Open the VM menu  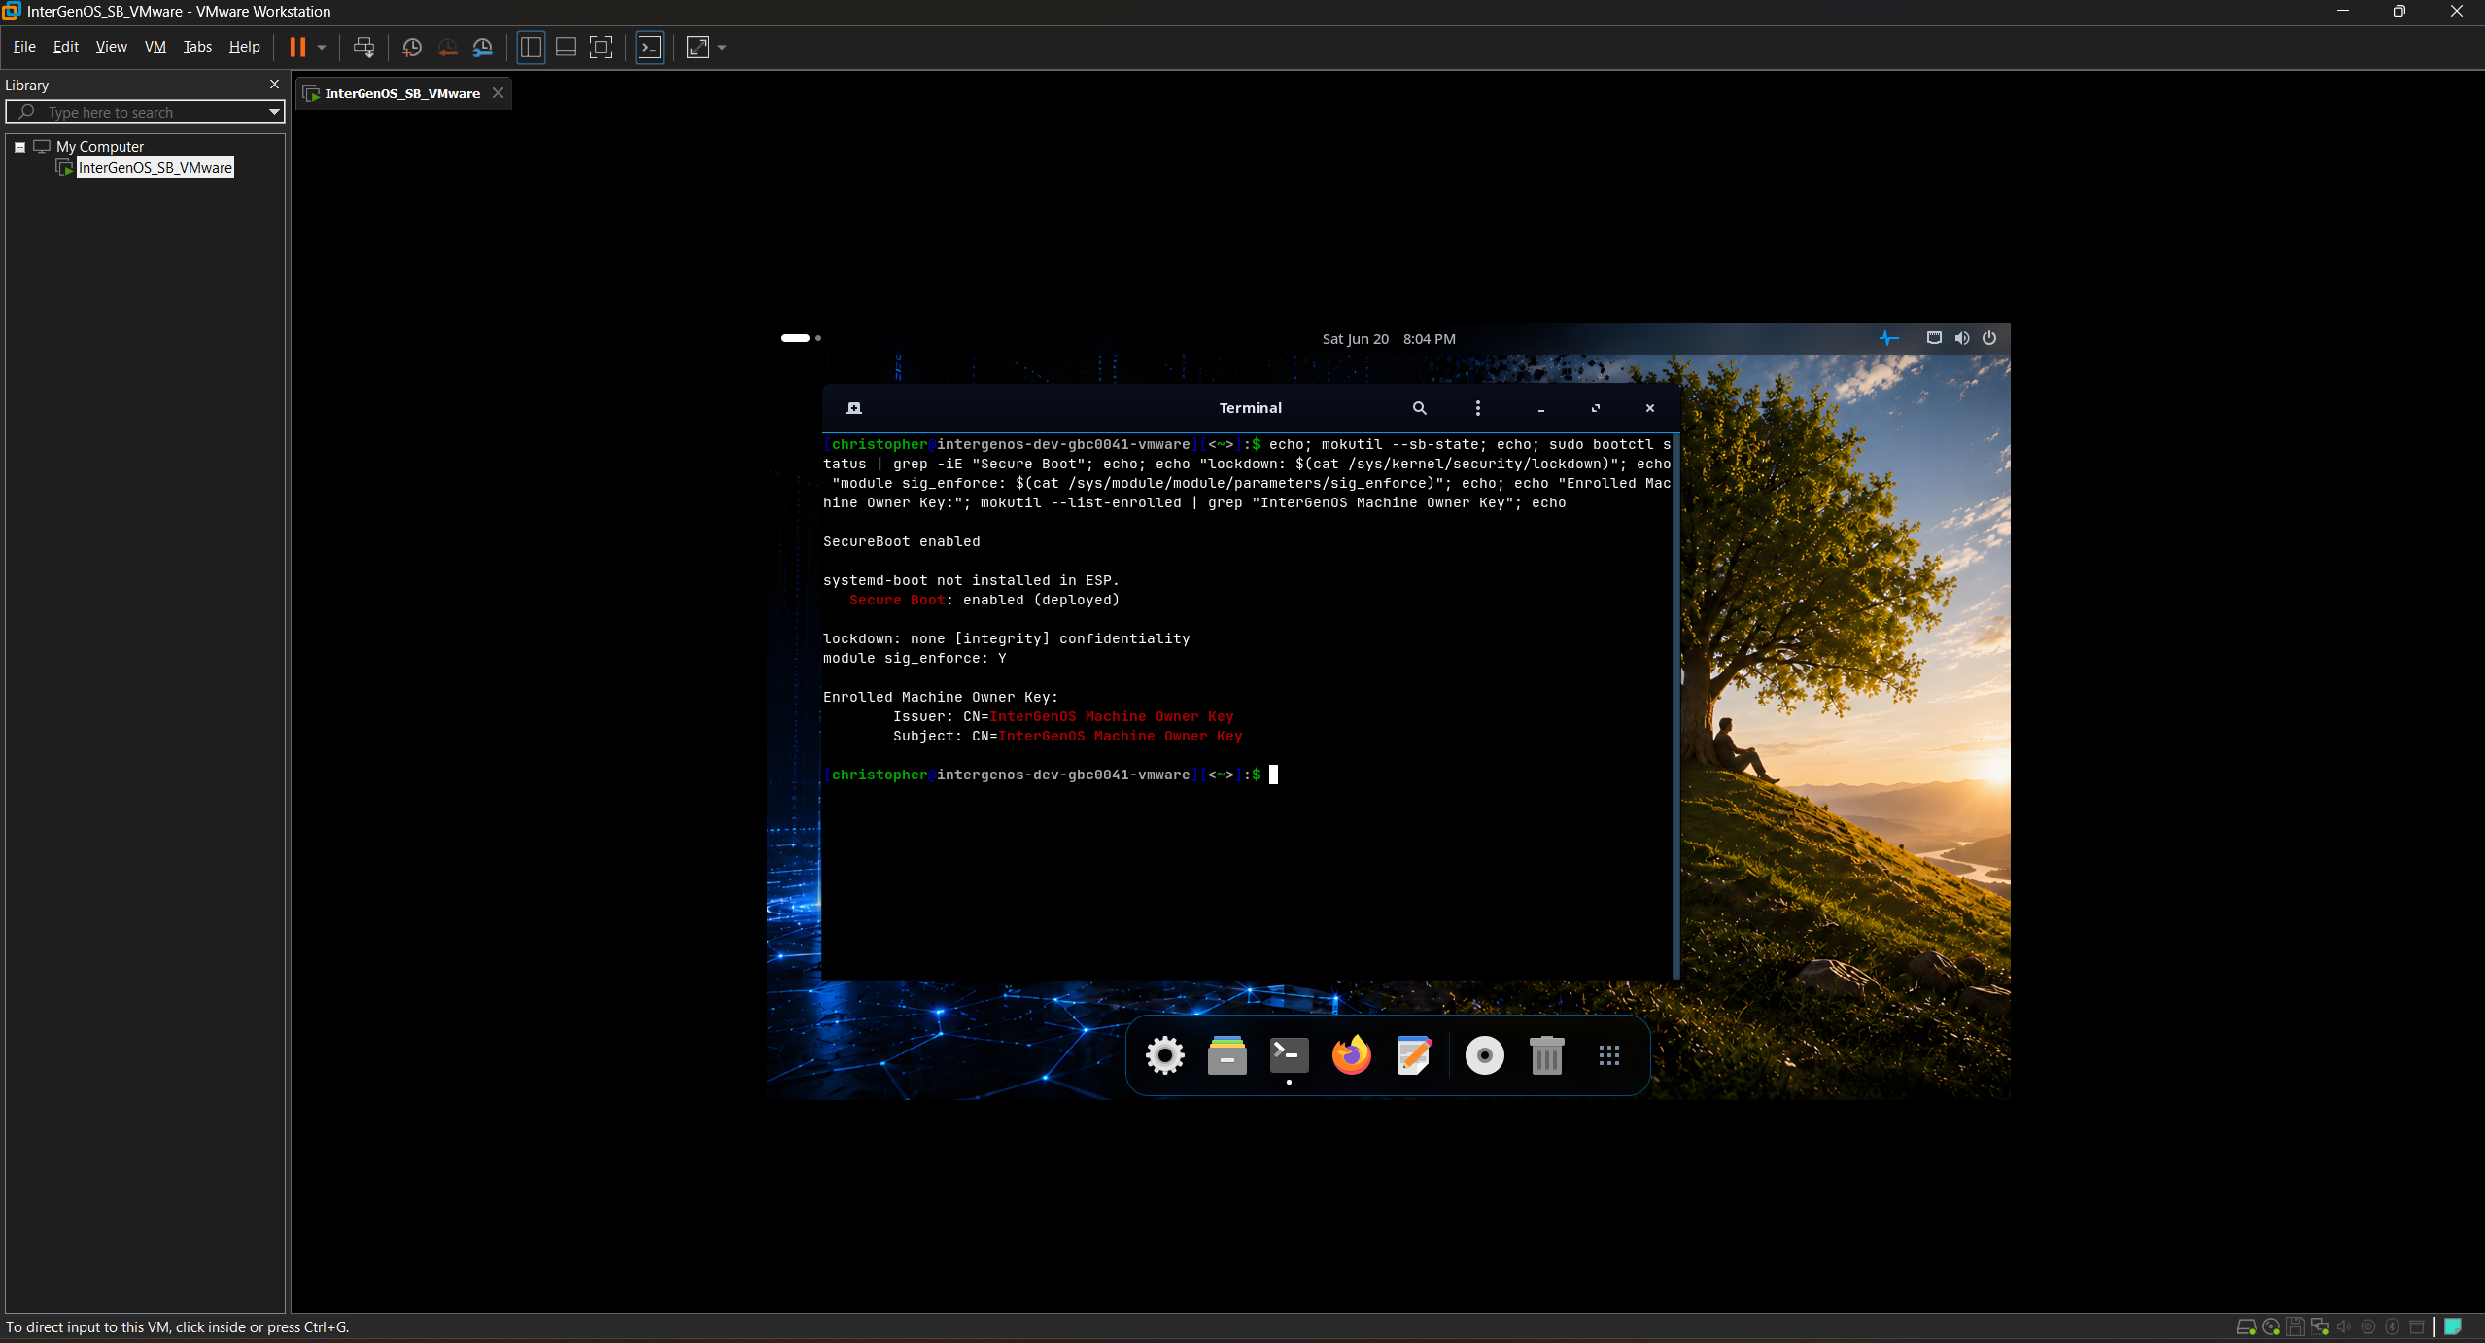coord(155,47)
